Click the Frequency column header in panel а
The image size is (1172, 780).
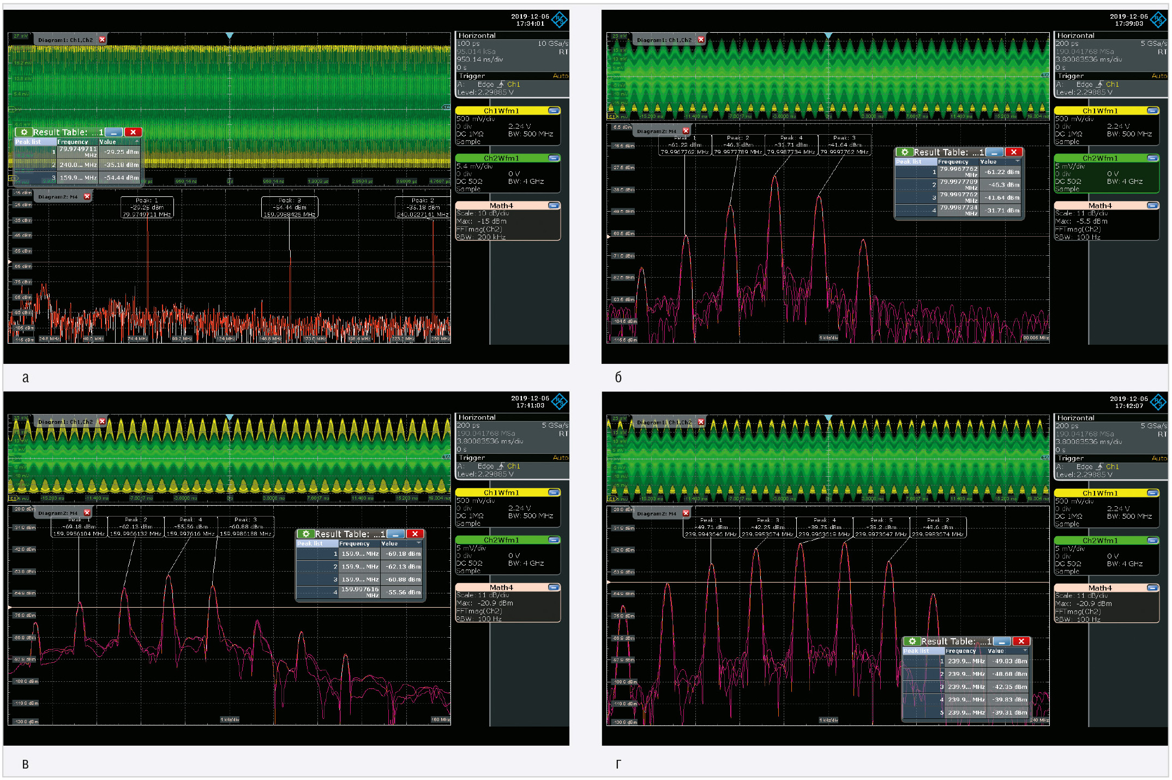point(77,142)
